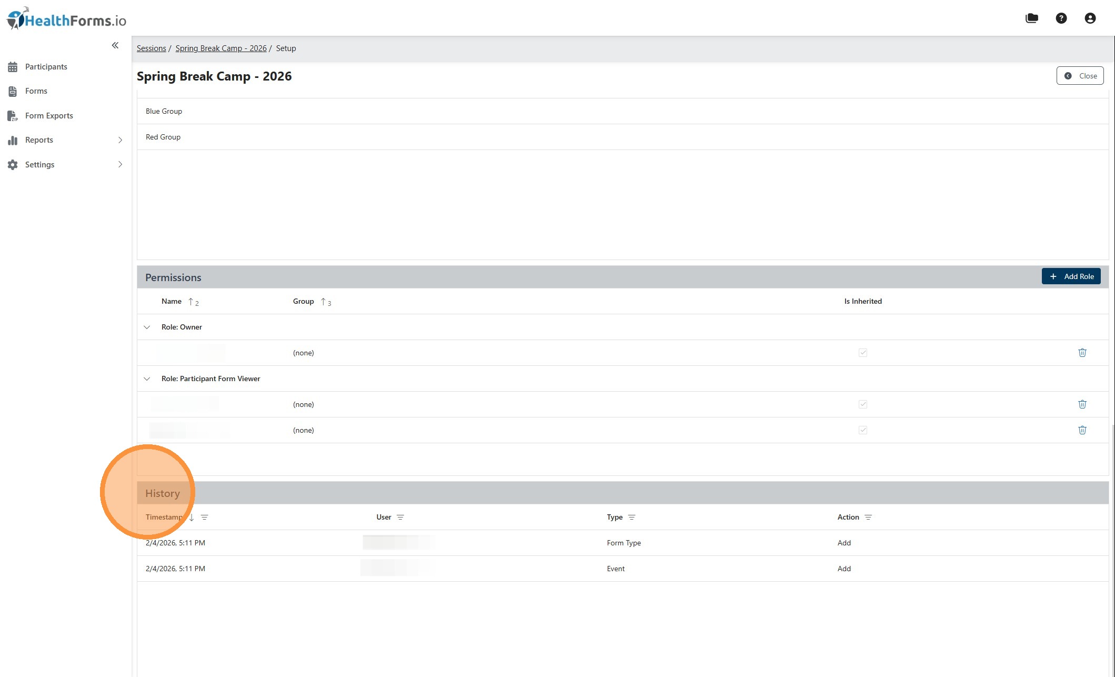1115x677 pixels.
Task: Follow the Sessions breadcrumb link
Action: pos(151,48)
